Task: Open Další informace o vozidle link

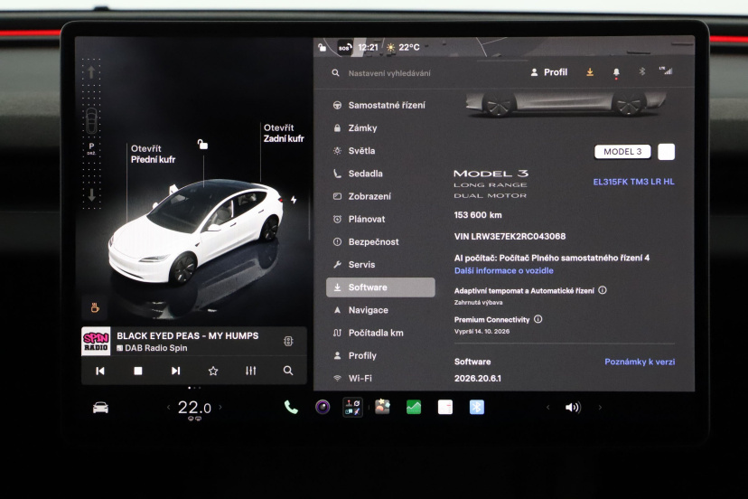Action: click(504, 271)
